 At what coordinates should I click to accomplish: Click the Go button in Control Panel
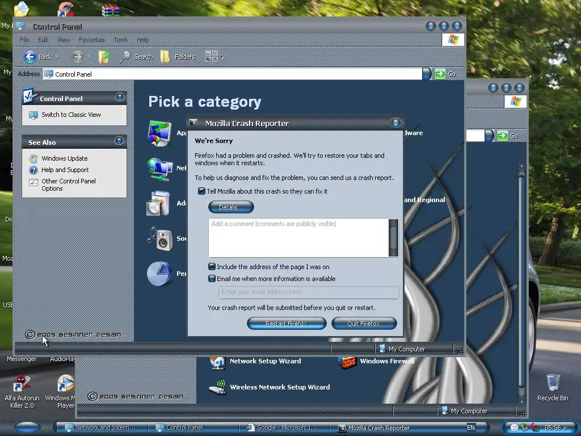point(445,74)
